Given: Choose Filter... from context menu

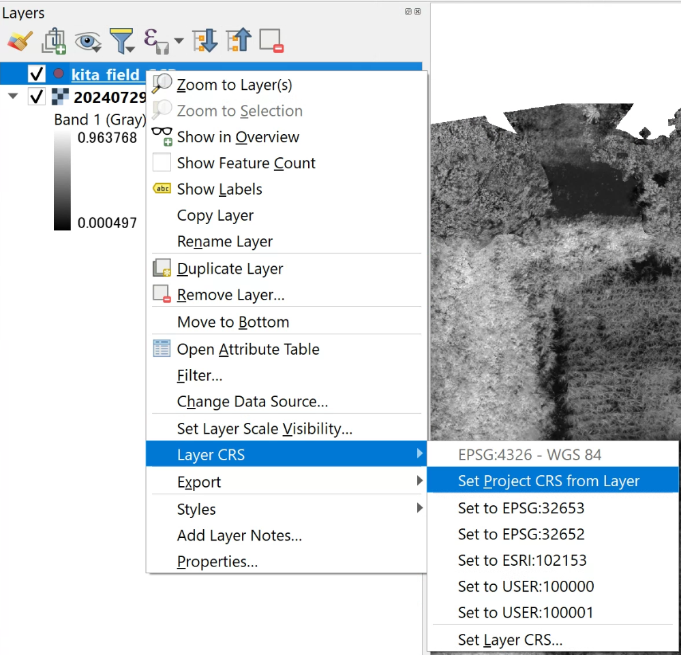Looking at the screenshot, I should pyautogui.click(x=286, y=375).
